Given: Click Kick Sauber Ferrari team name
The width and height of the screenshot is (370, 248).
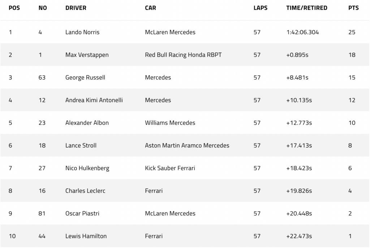Looking at the screenshot, I should coord(170,168).
